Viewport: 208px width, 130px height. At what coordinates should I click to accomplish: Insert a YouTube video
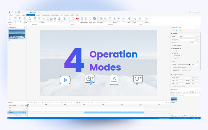pyautogui.click(x=77, y=19)
